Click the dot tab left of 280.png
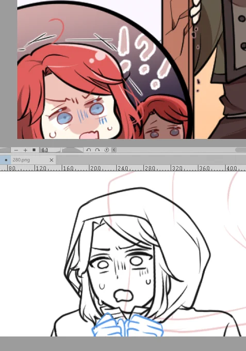The image size is (246, 351). pos(5,160)
